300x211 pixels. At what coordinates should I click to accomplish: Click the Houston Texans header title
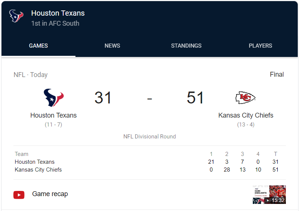tap(58, 13)
